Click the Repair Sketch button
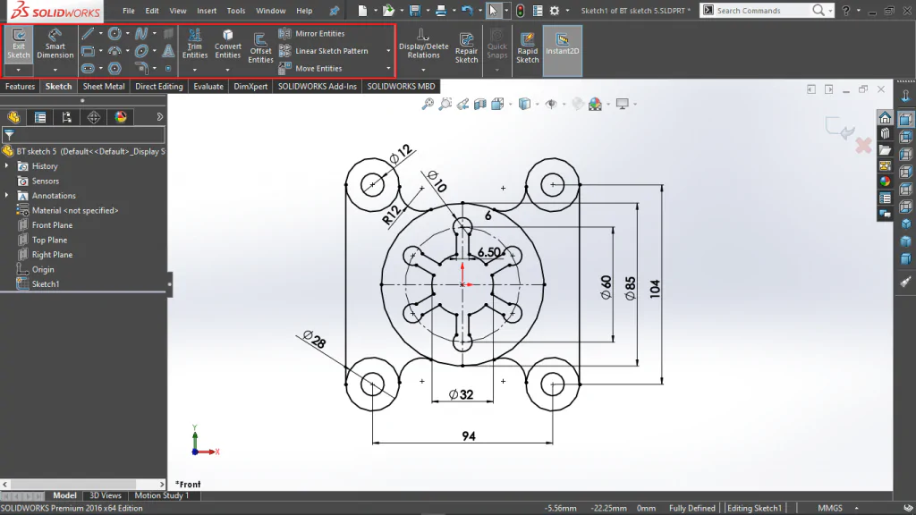This screenshot has height=515, width=916. tap(466, 48)
